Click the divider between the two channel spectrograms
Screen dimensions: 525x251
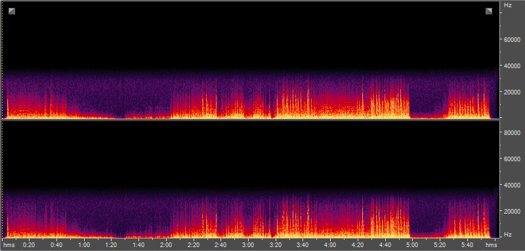[251, 120]
